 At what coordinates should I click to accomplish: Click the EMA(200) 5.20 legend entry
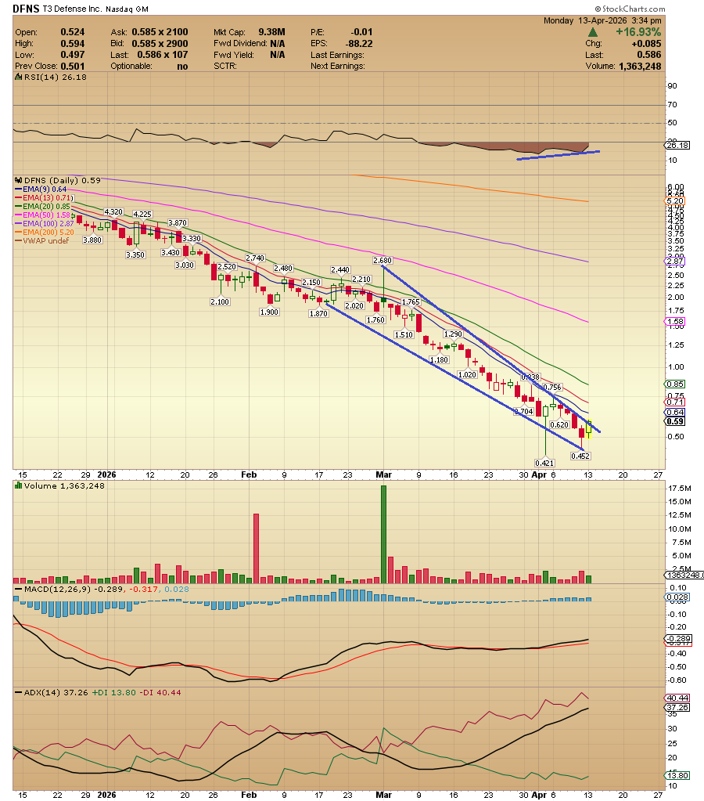click(45, 233)
